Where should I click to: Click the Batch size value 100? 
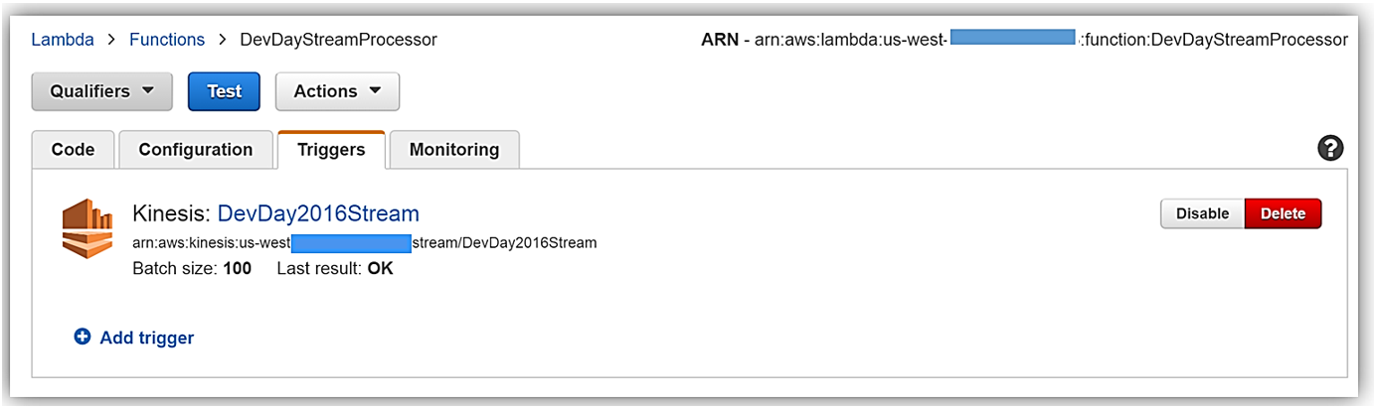pyautogui.click(x=237, y=268)
